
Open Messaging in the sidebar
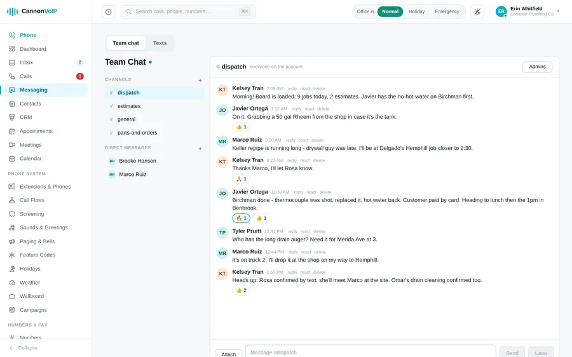pos(46,90)
